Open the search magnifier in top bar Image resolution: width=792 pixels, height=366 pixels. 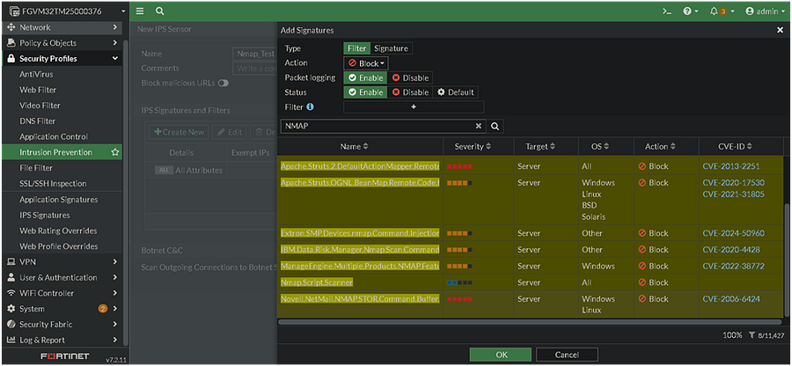tap(159, 11)
